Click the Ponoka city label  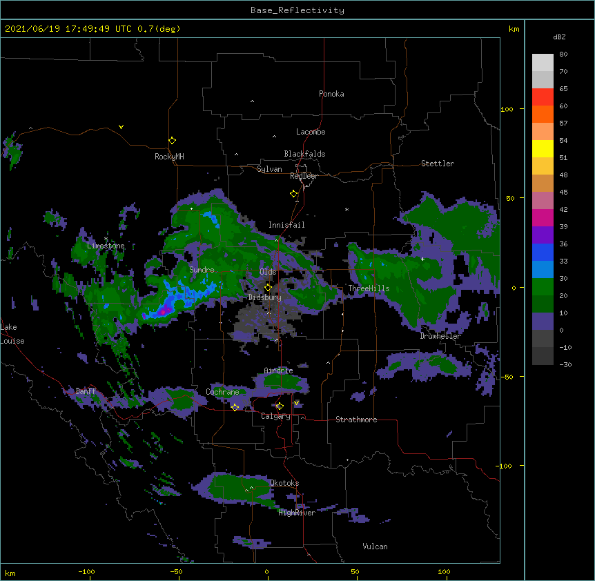331,94
